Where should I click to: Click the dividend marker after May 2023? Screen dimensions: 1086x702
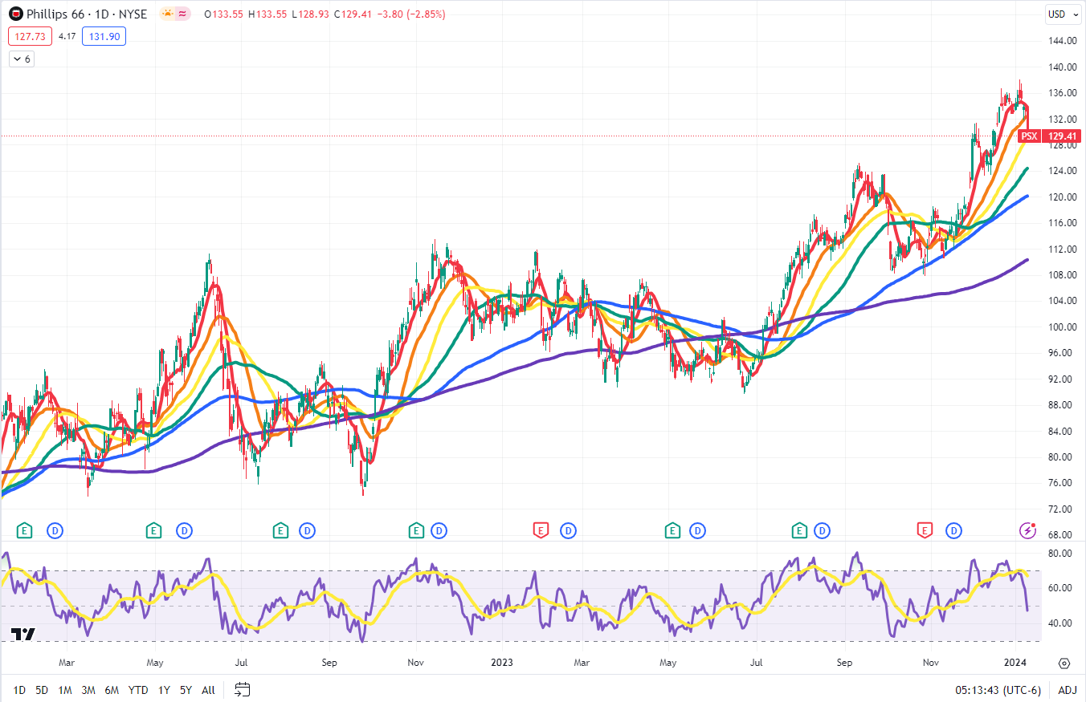coord(697,530)
